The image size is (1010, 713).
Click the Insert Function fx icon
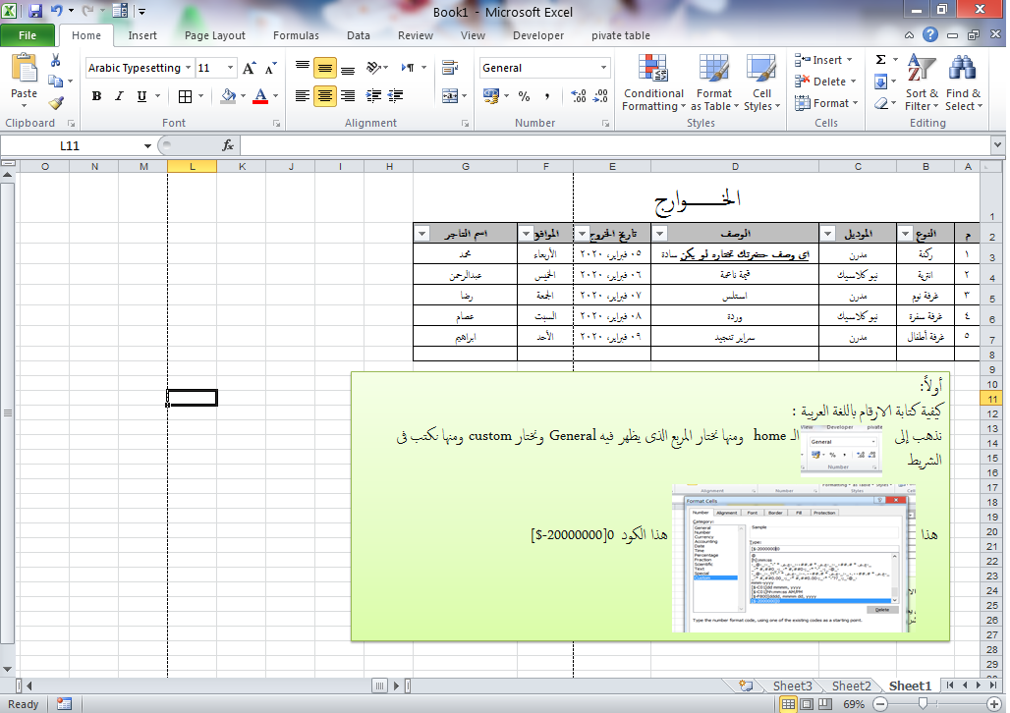pyautogui.click(x=228, y=145)
